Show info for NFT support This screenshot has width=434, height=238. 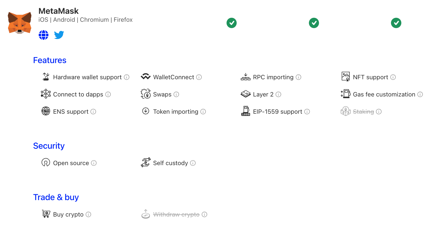393,77
